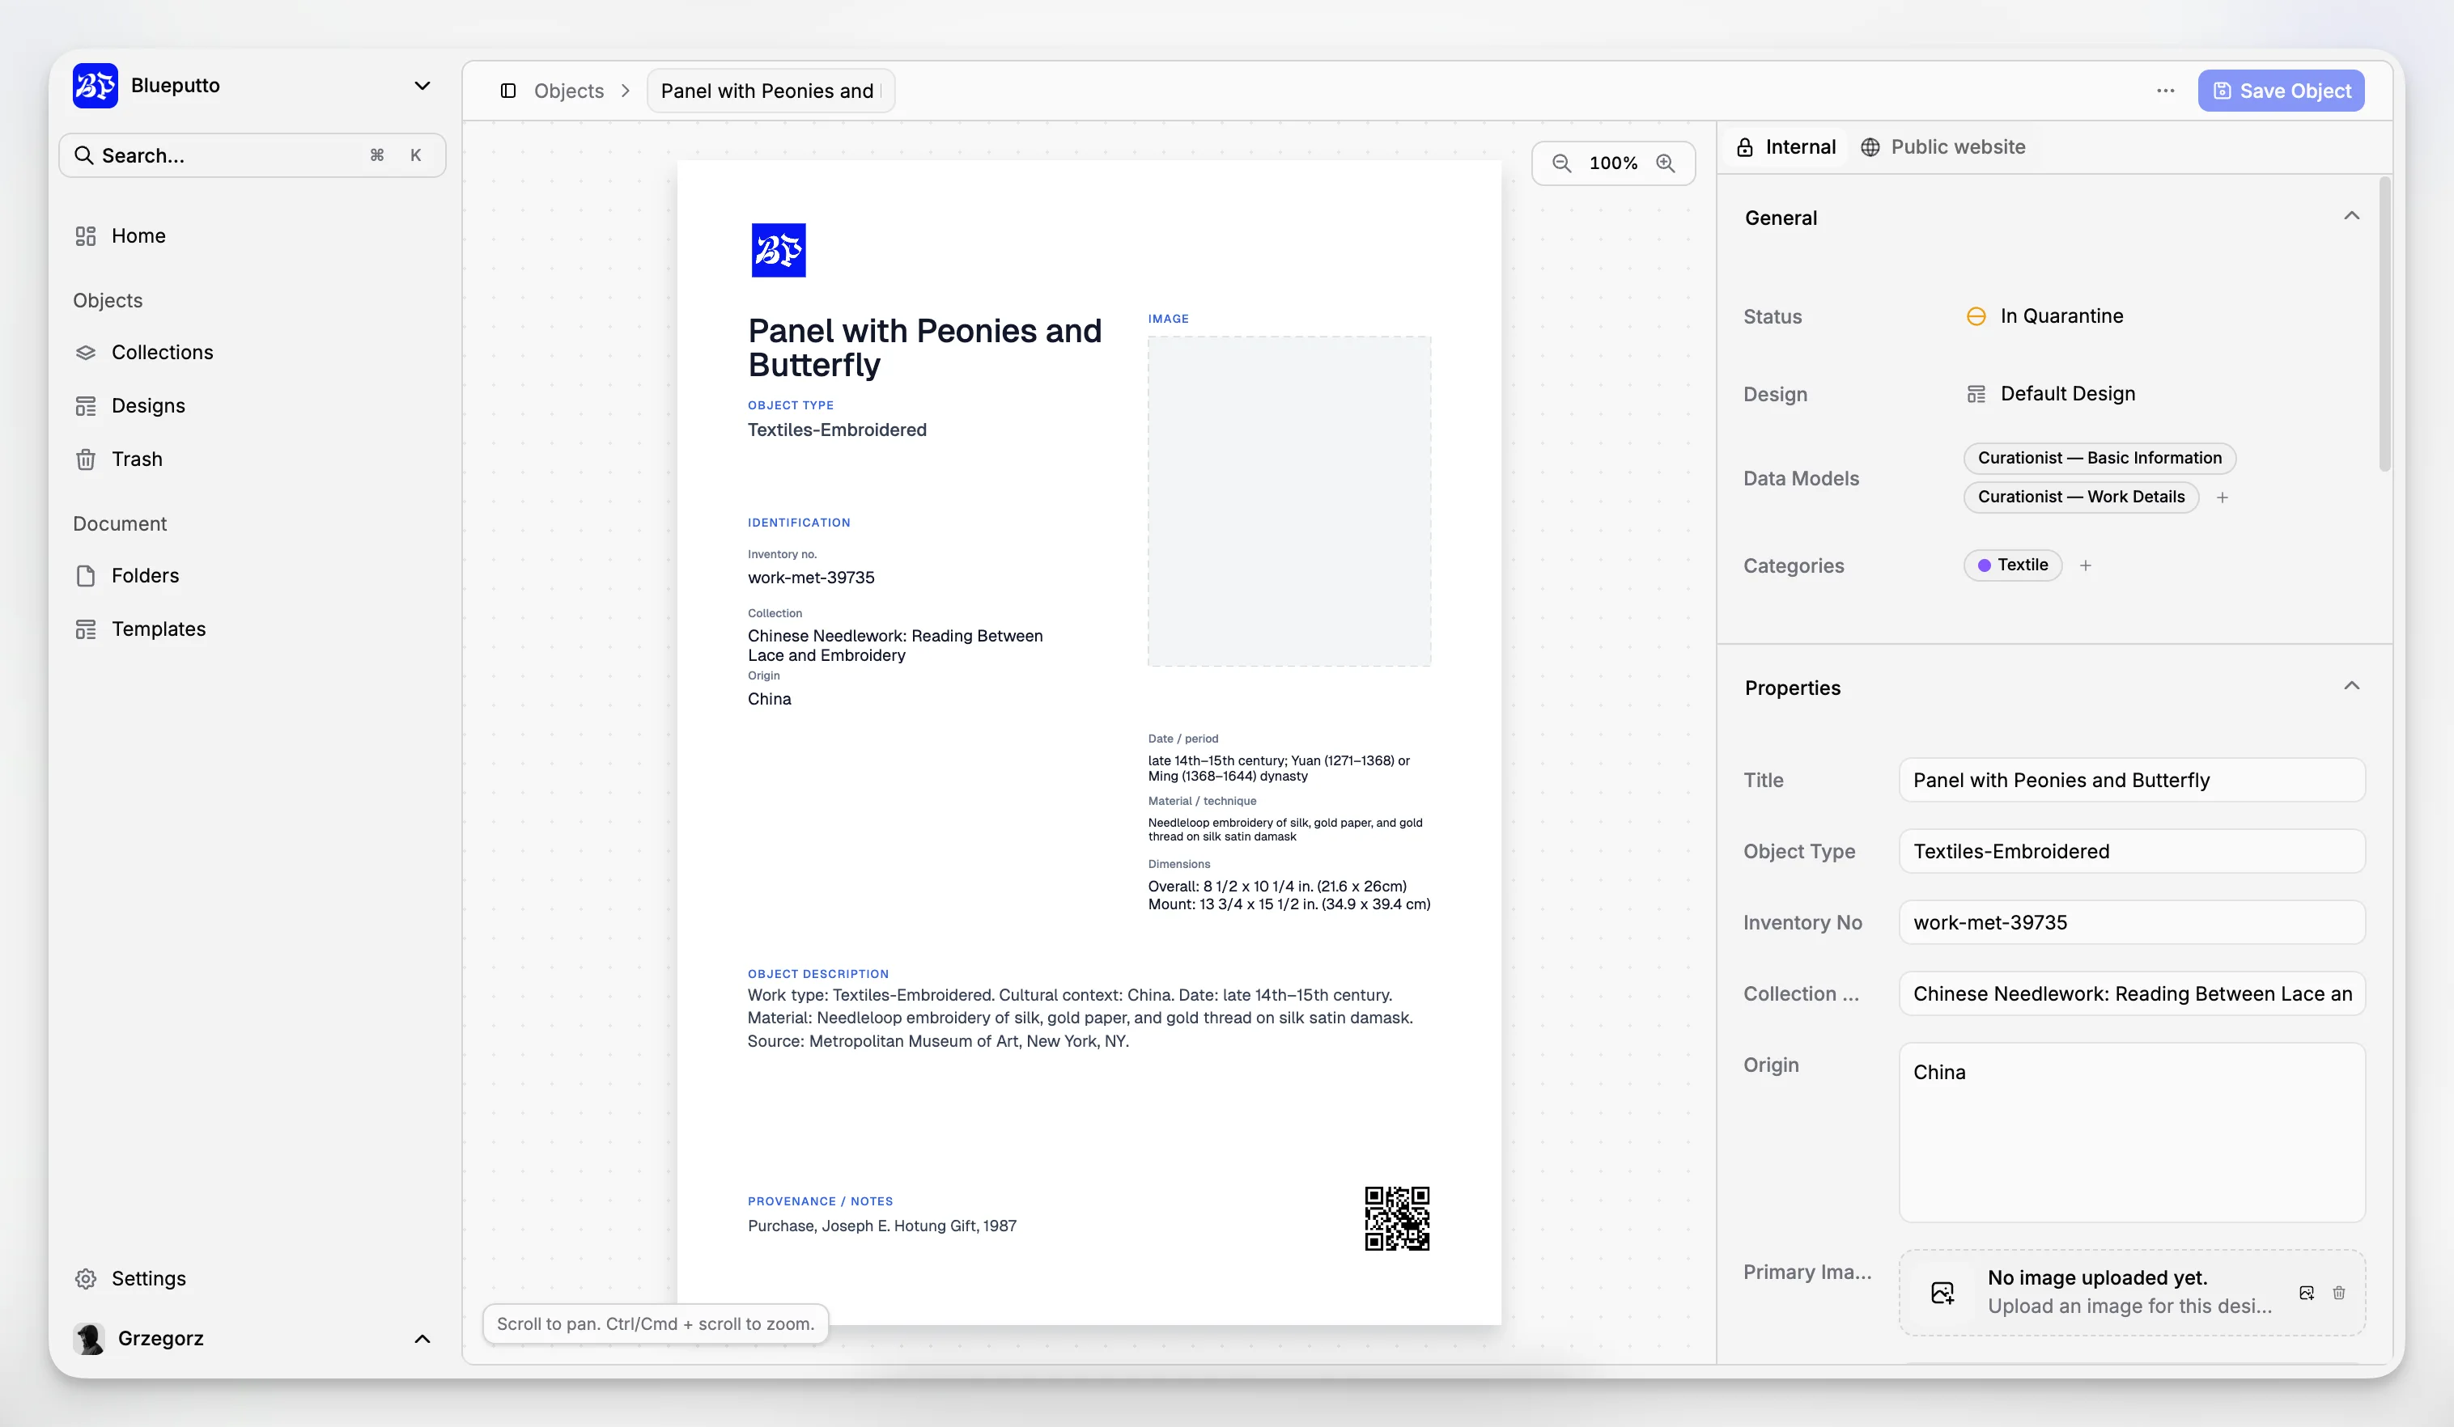Viewport: 2454px width, 1427px height.
Task: Edit the Object Type field
Action: [x=2132, y=851]
